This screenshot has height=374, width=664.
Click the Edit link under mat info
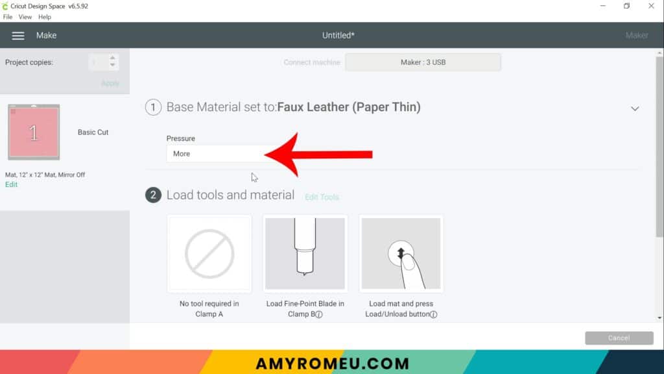tap(11, 184)
